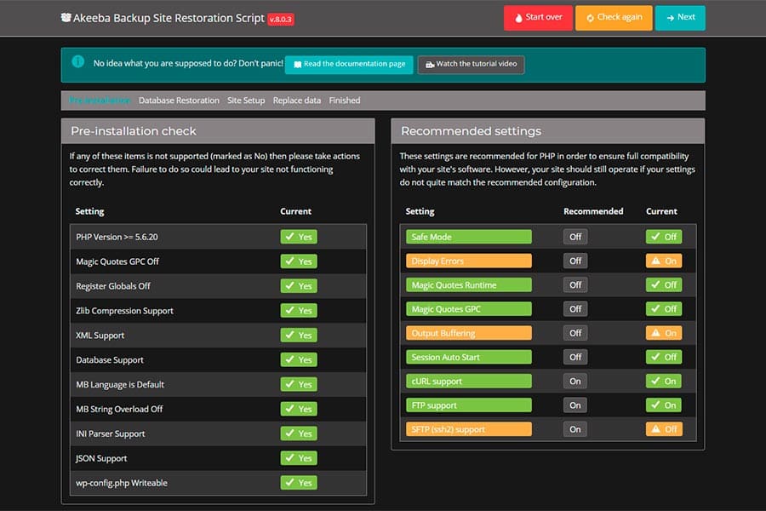The height and width of the screenshot is (511, 766).
Task: Click the Pre-installation check panel heading
Action: pos(134,131)
